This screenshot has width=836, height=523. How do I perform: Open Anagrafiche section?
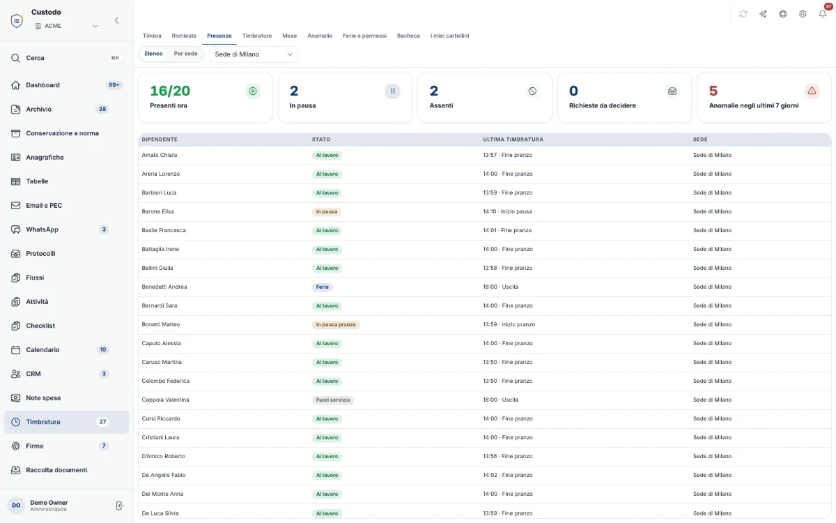[66, 158]
